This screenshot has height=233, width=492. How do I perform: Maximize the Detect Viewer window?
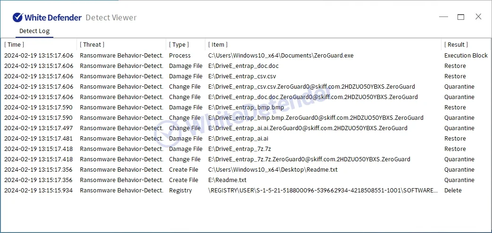461,17
